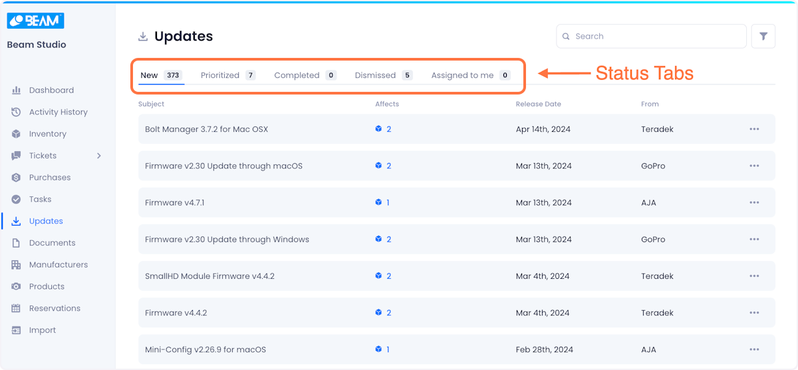Open Dashboard bar-chart icon in sidebar

click(x=16, y=91)
